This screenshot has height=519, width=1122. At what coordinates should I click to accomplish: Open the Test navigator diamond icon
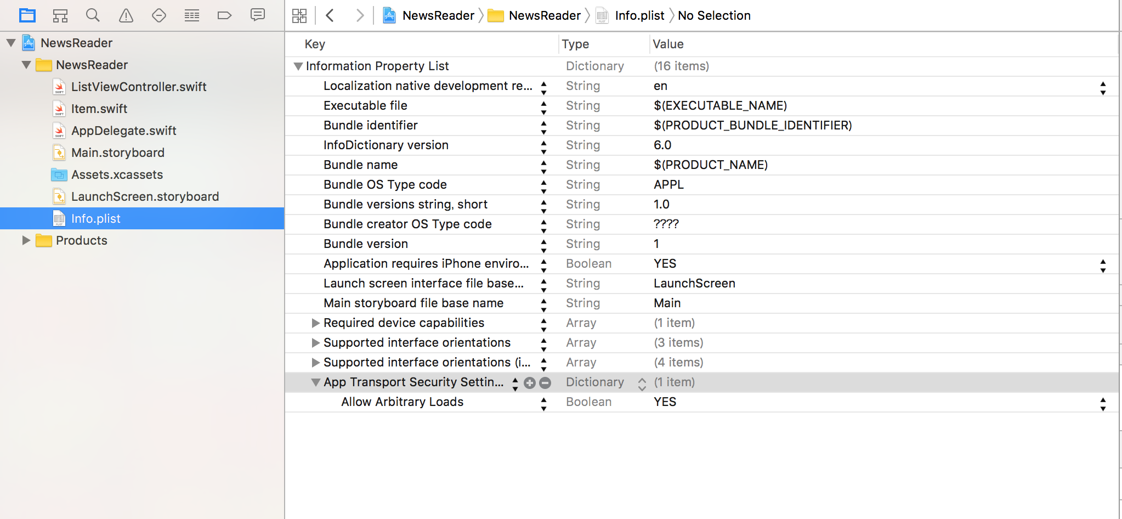pos(159,15)
